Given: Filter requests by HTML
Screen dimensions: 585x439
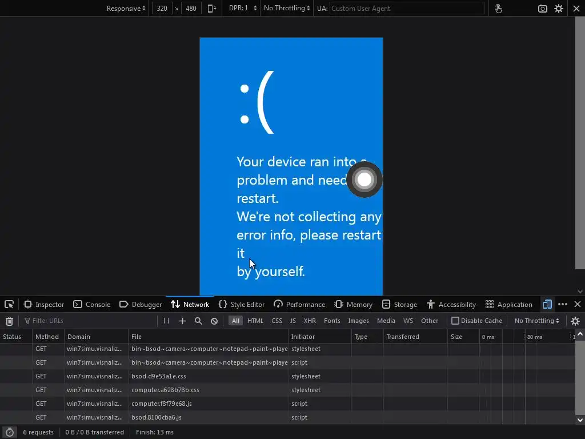Looking at the screenshot, I should 255,321.
